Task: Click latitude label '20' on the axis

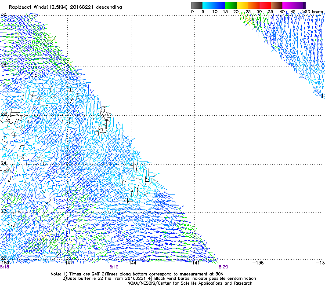Action: 4,258
